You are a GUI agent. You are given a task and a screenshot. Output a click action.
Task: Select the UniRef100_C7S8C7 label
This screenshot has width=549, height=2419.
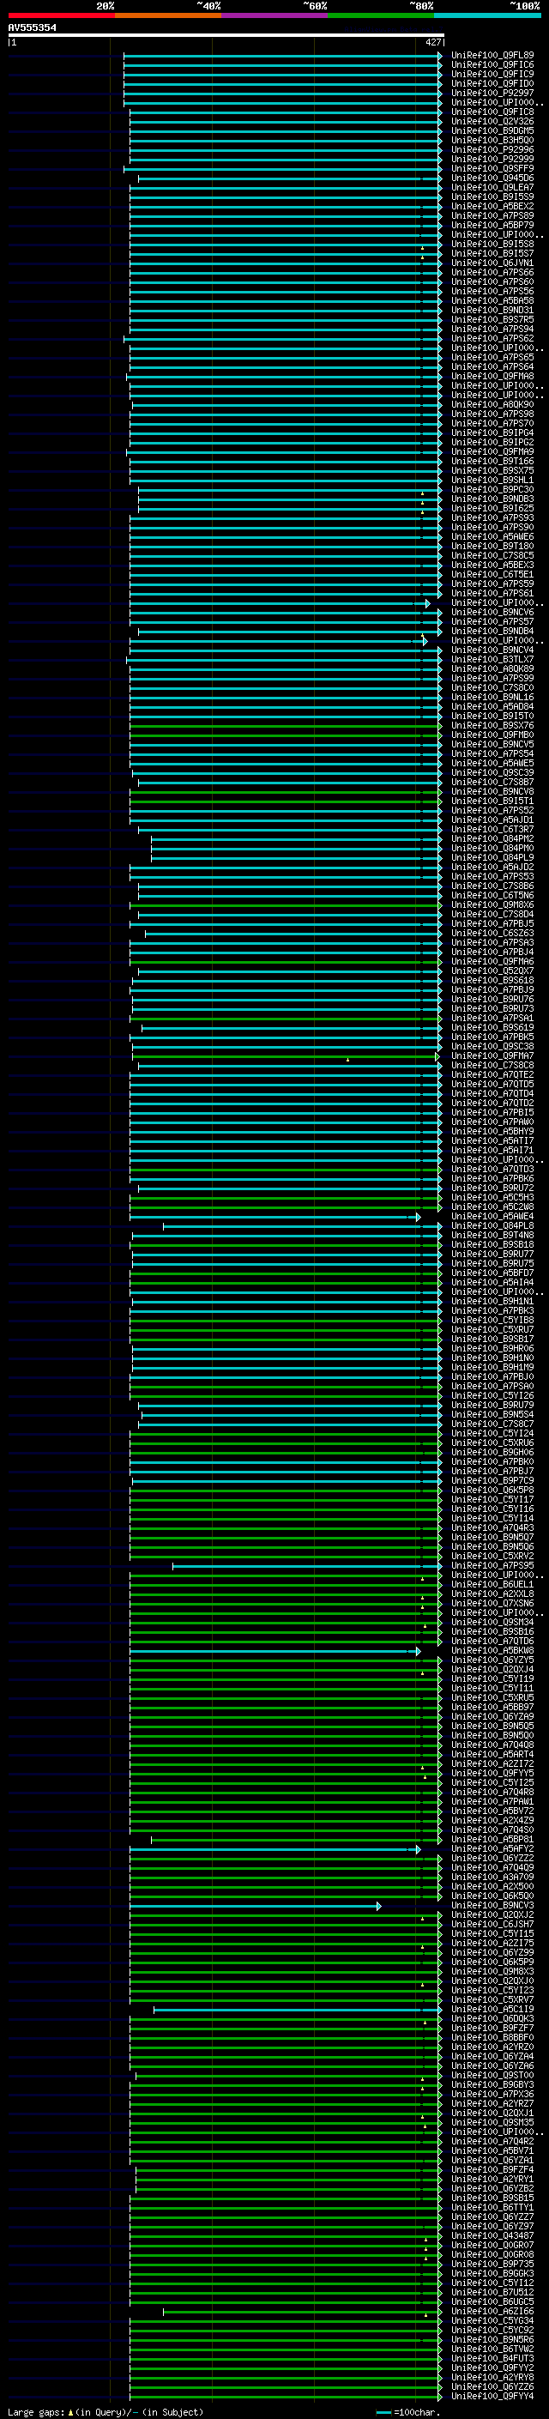tap(492, 1424)
